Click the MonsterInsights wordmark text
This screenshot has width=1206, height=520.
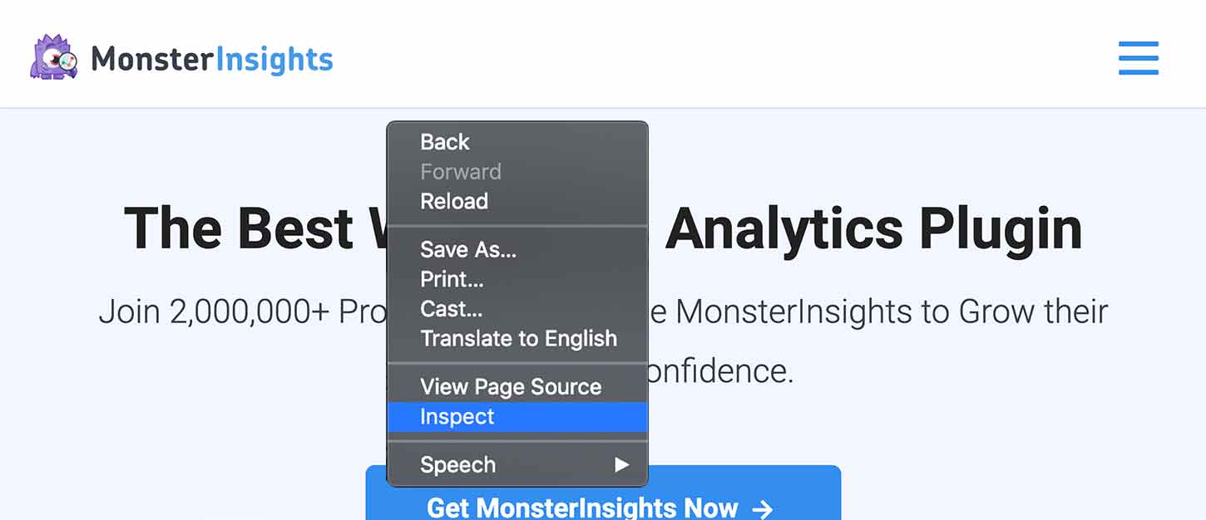click(212, 60)
